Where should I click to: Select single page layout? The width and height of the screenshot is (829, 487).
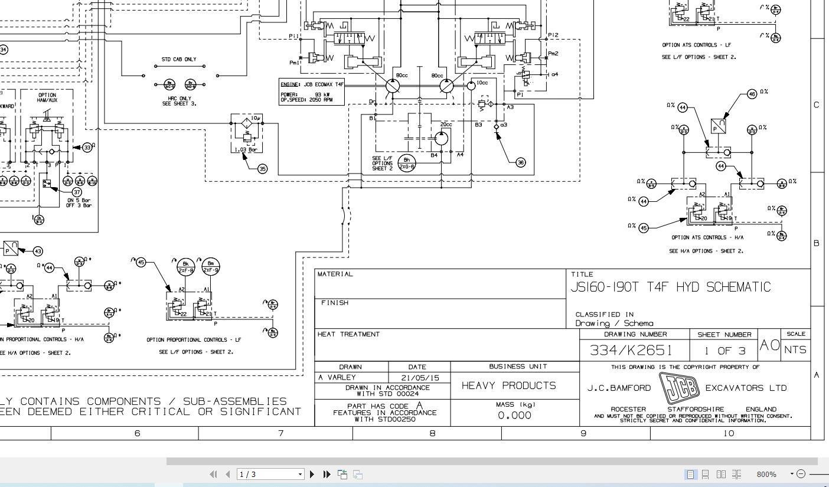(690, 474)
